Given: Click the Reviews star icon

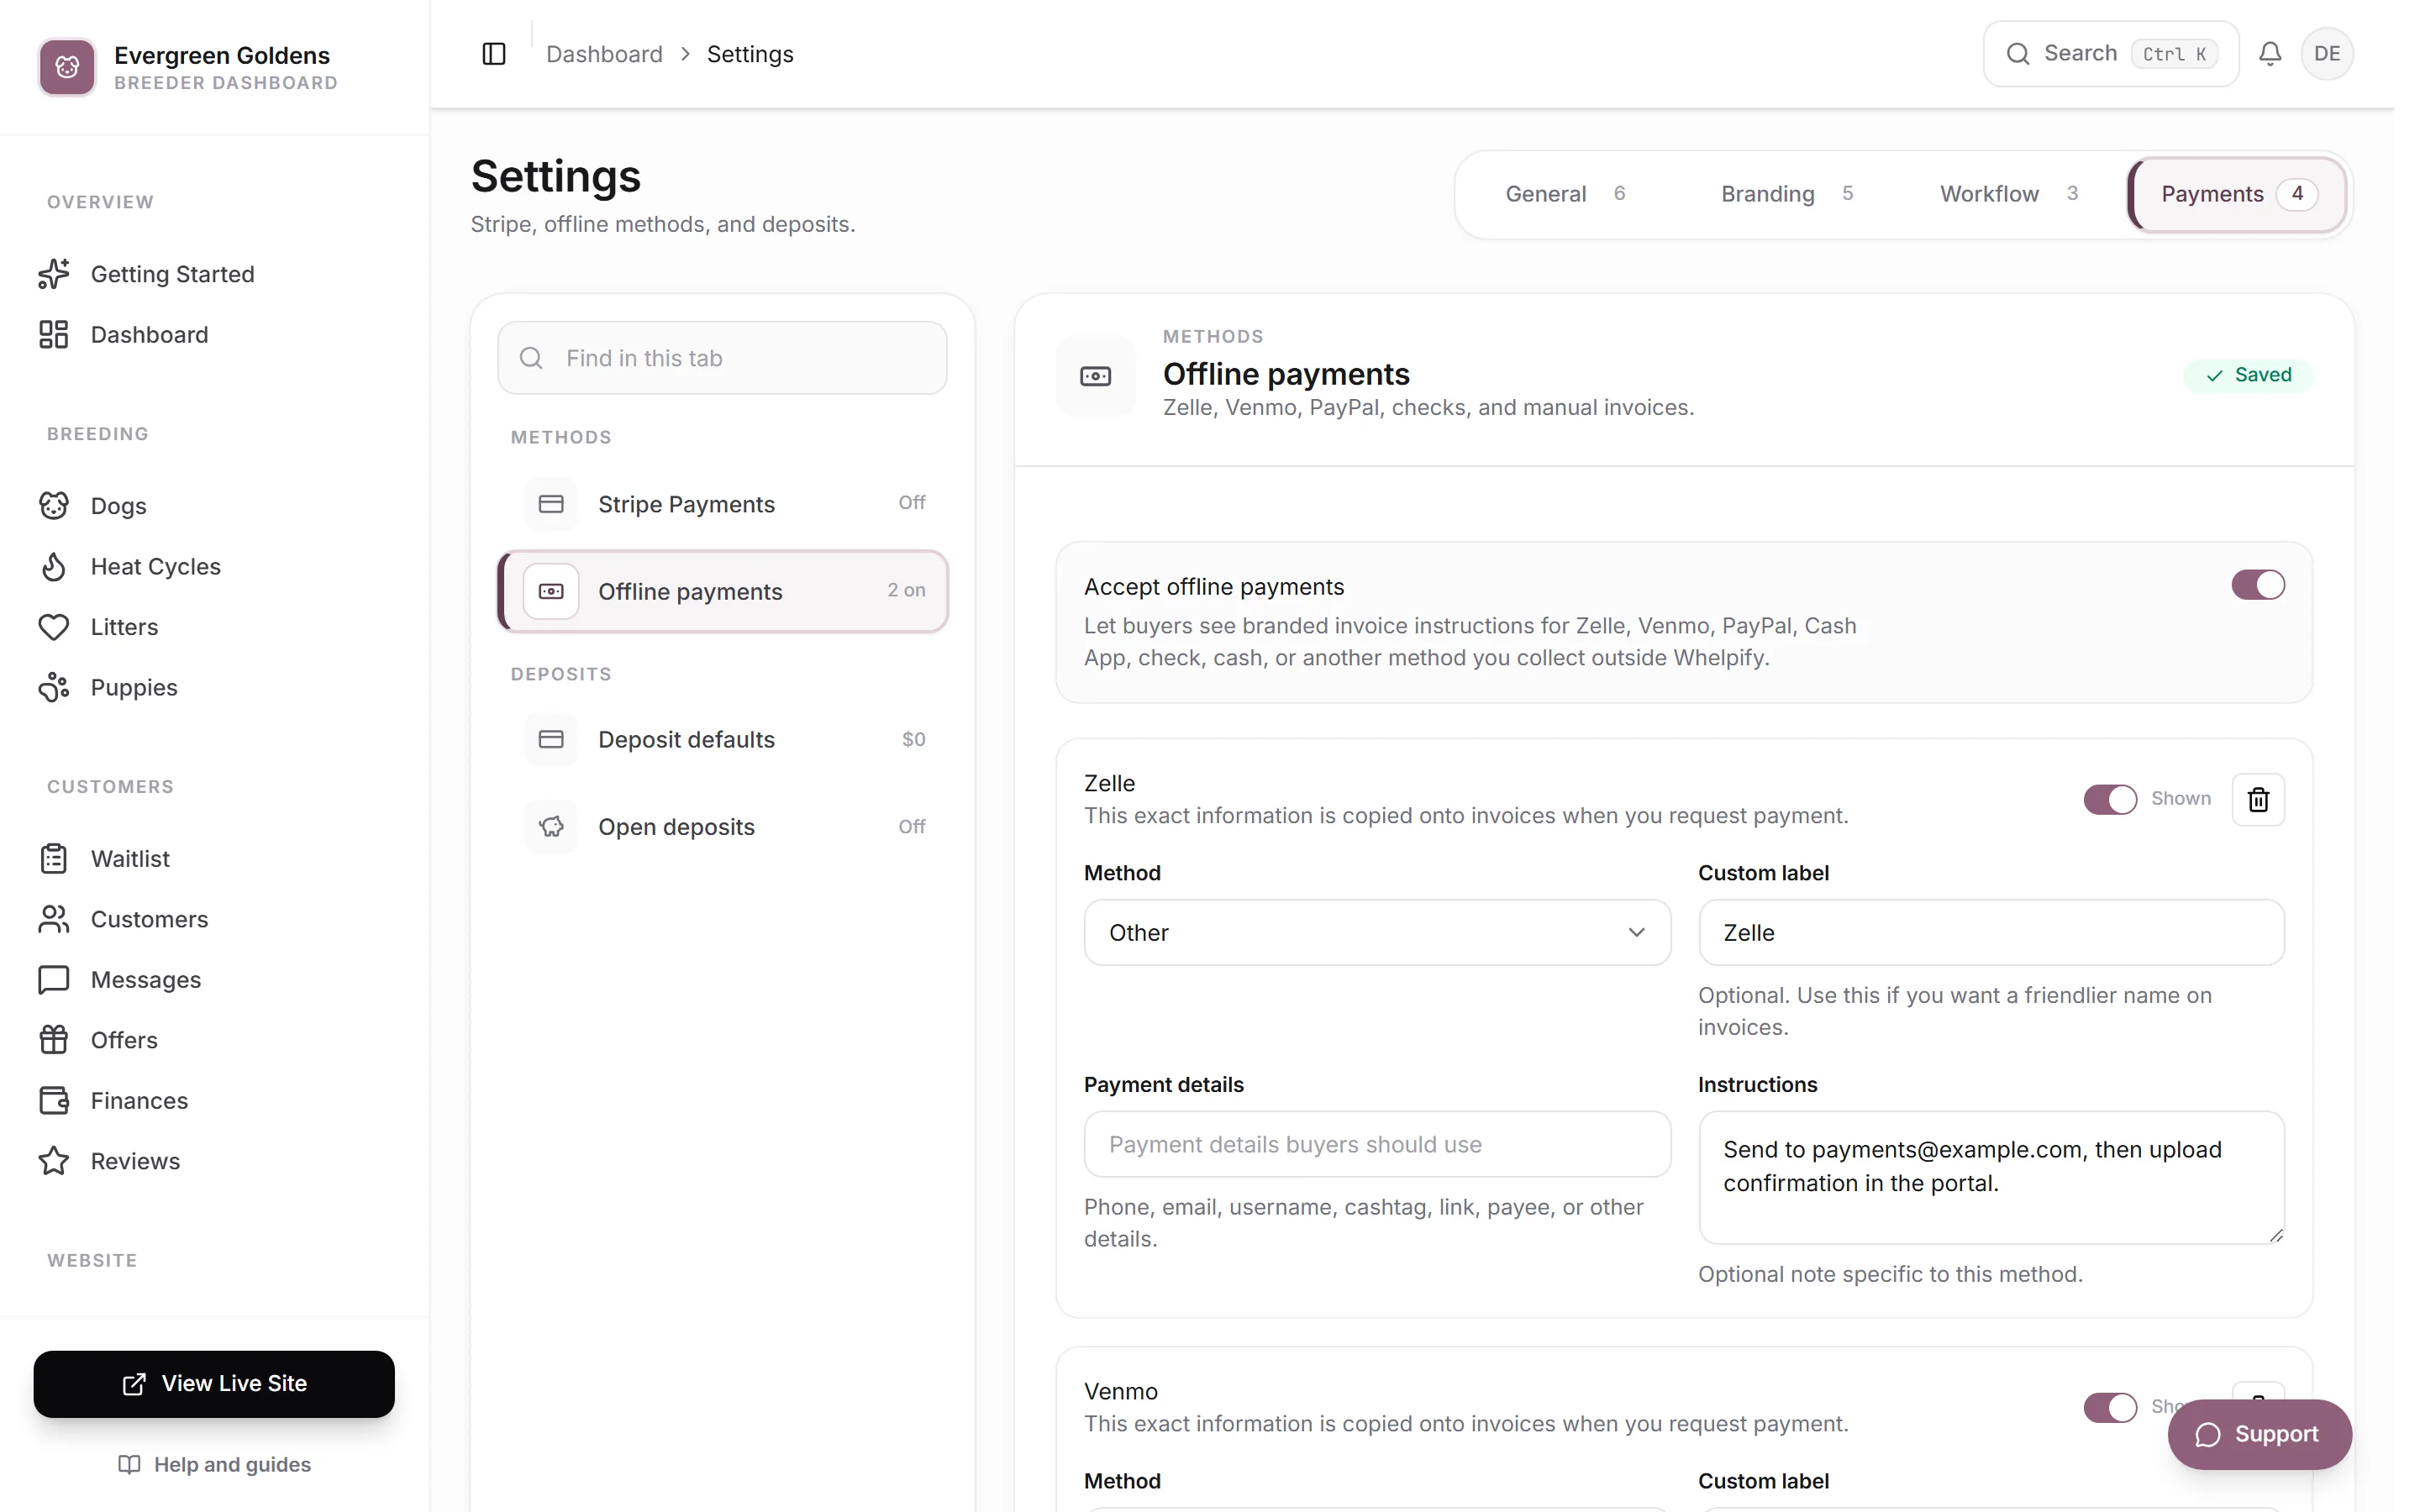Looking at the screenshot, I should pyautogui.click(x=54, y=1161).
